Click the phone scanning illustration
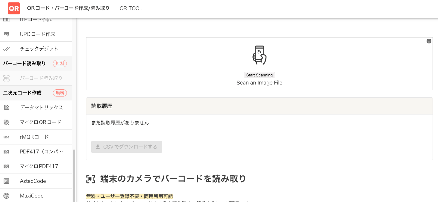Screen dimensions: 438x202 tap(259, 55)
